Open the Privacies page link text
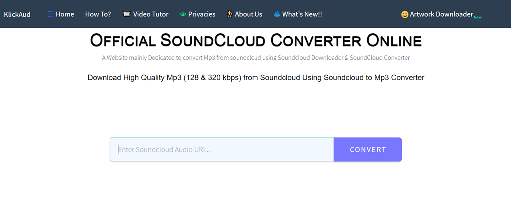Screen dimensions: 511x211 point(202,14)
